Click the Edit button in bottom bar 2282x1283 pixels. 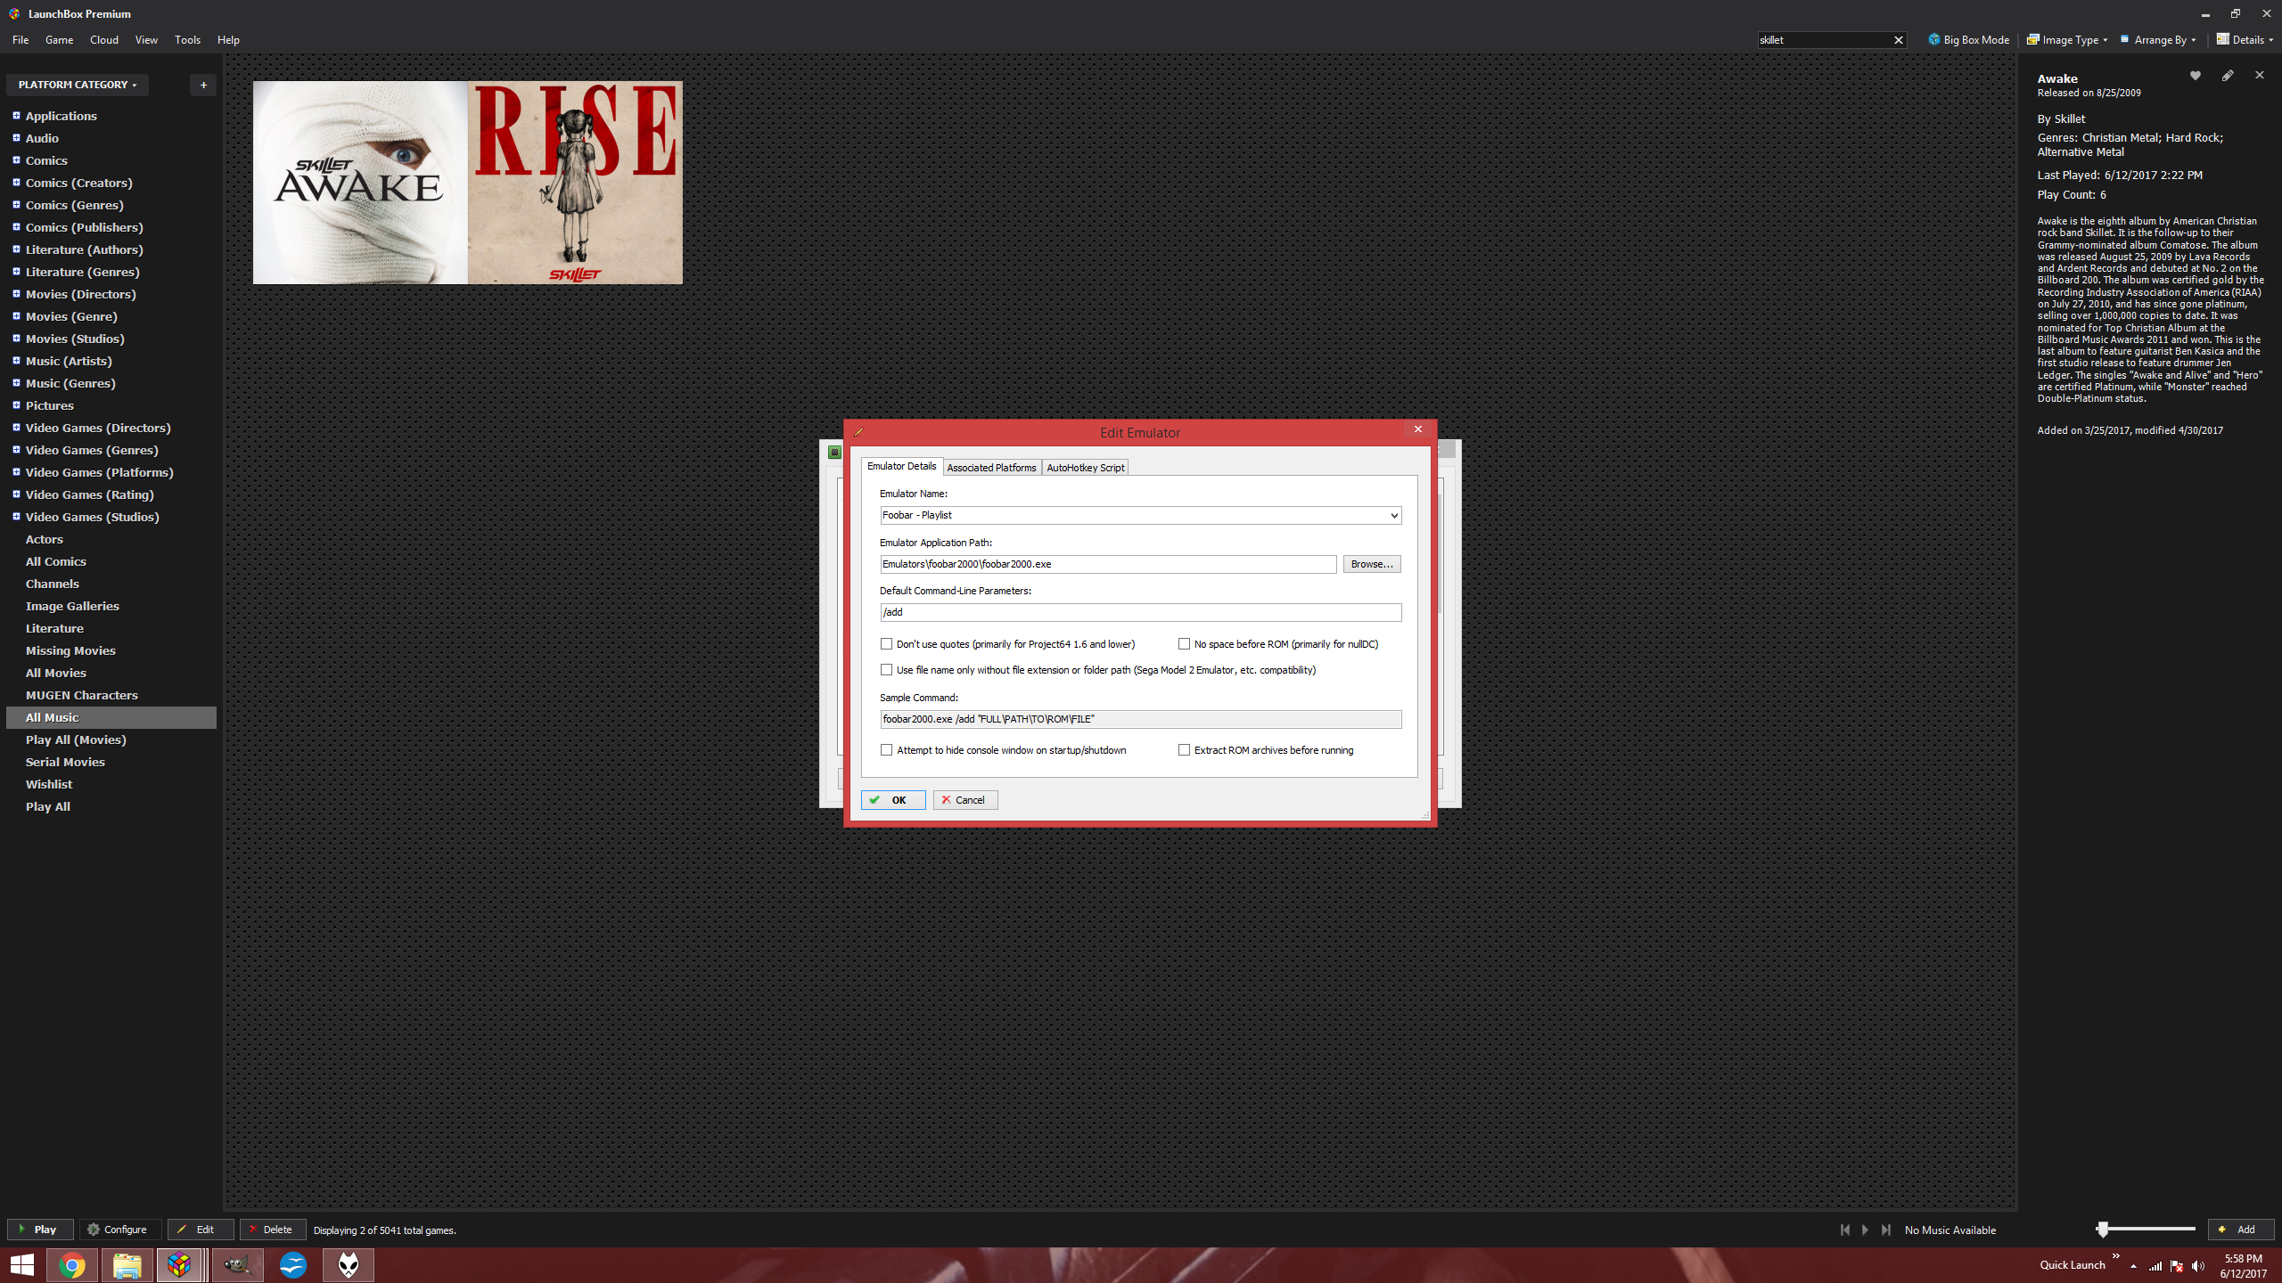click(x=201, y=1230)
